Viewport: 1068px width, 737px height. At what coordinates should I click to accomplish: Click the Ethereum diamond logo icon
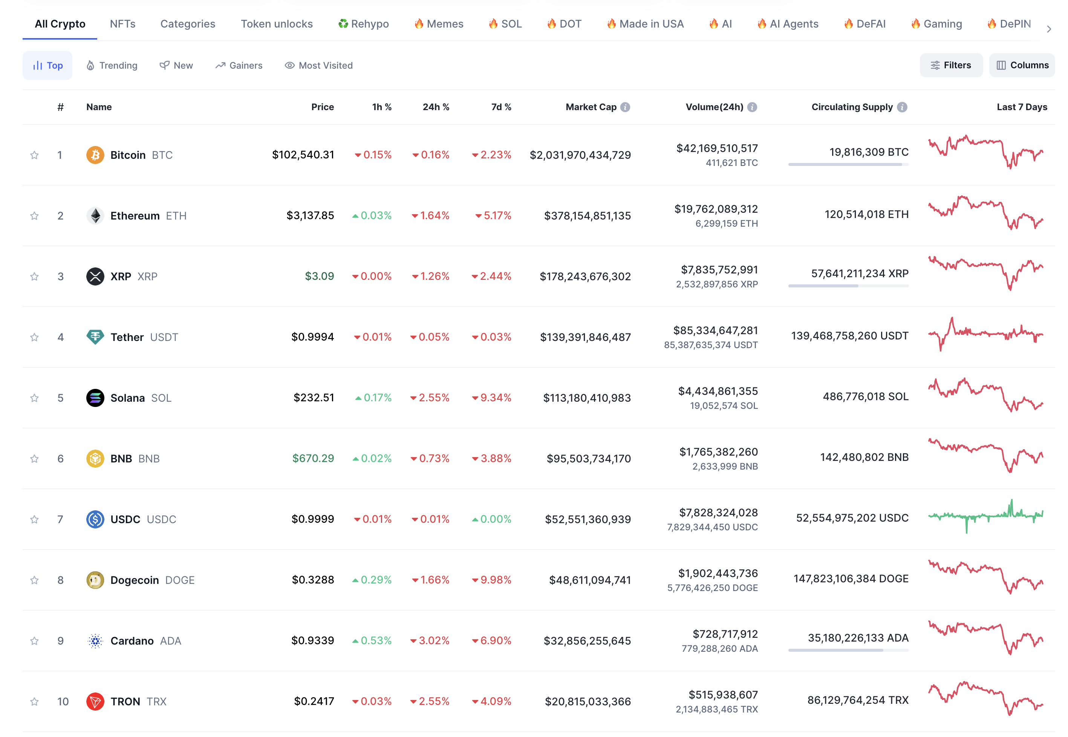click(95, 216)
